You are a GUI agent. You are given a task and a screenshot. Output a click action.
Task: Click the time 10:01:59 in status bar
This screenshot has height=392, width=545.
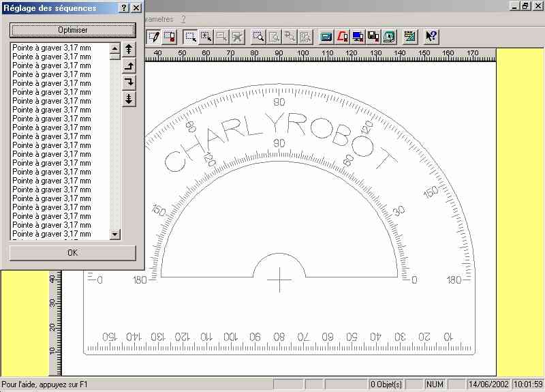tap(529, 385)
